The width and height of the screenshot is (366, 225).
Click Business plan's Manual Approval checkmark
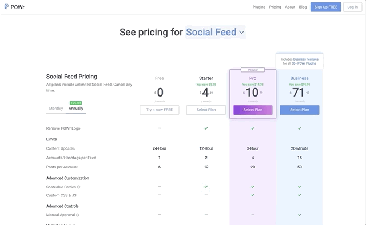pos(300,215)
